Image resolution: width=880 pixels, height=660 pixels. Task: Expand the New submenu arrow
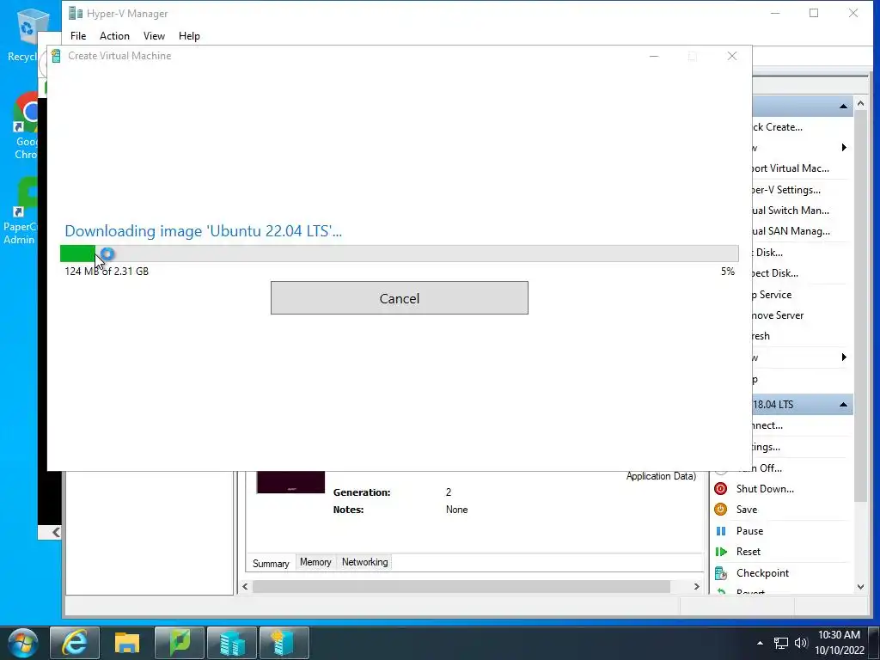(844, 148)
